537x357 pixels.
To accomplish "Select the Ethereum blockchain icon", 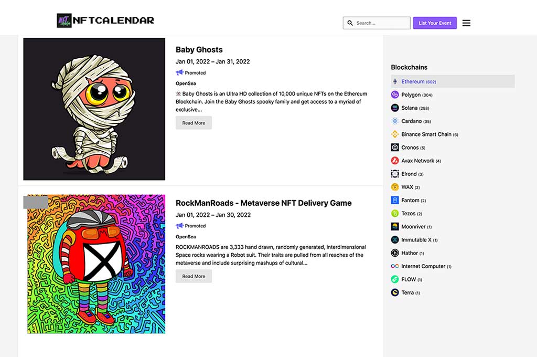I will pyautogui.click(x=395, y=81).
